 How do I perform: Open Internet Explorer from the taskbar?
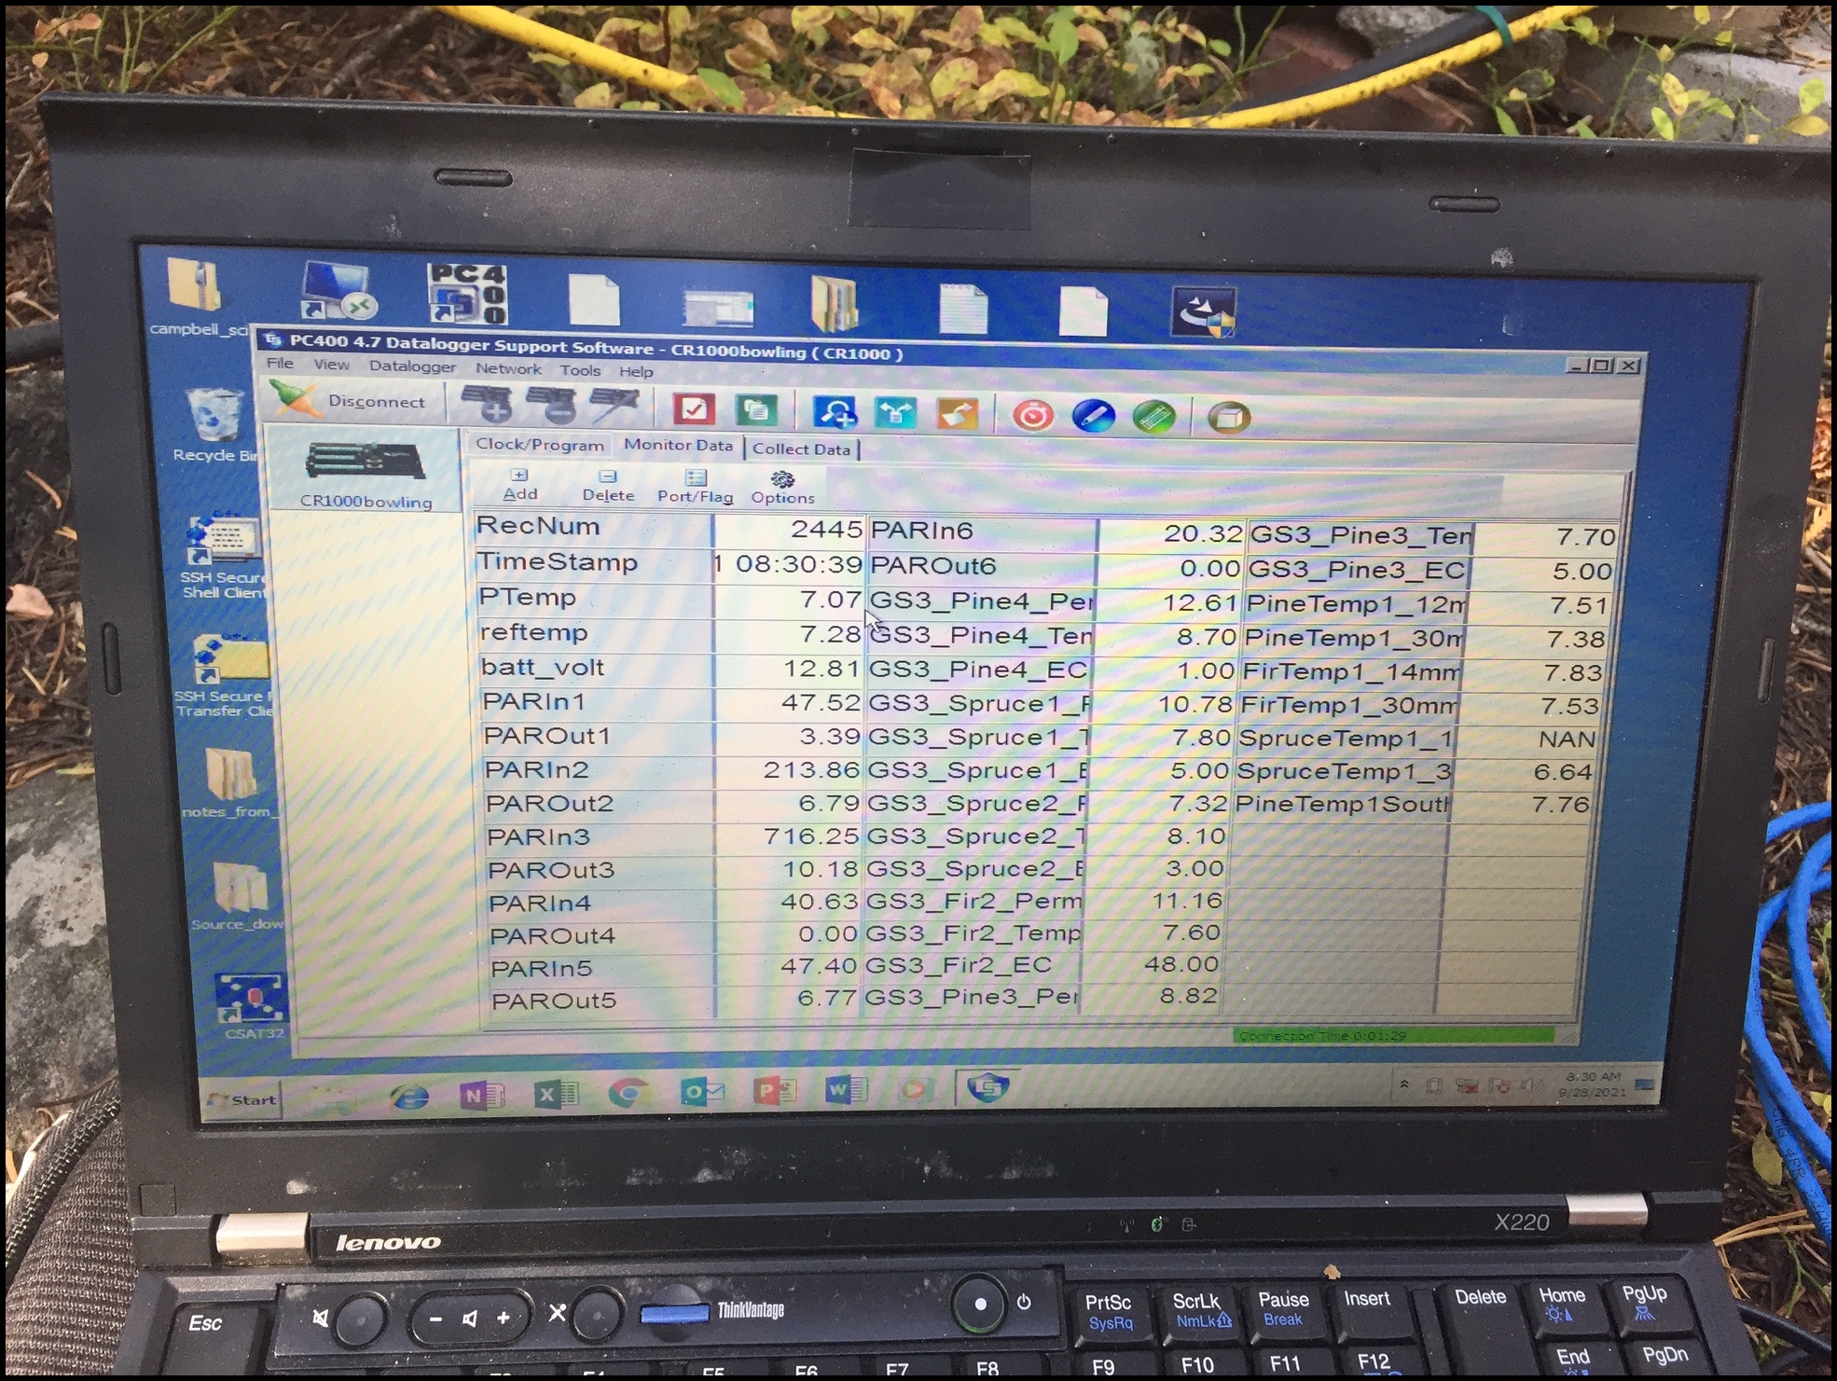408,1095
